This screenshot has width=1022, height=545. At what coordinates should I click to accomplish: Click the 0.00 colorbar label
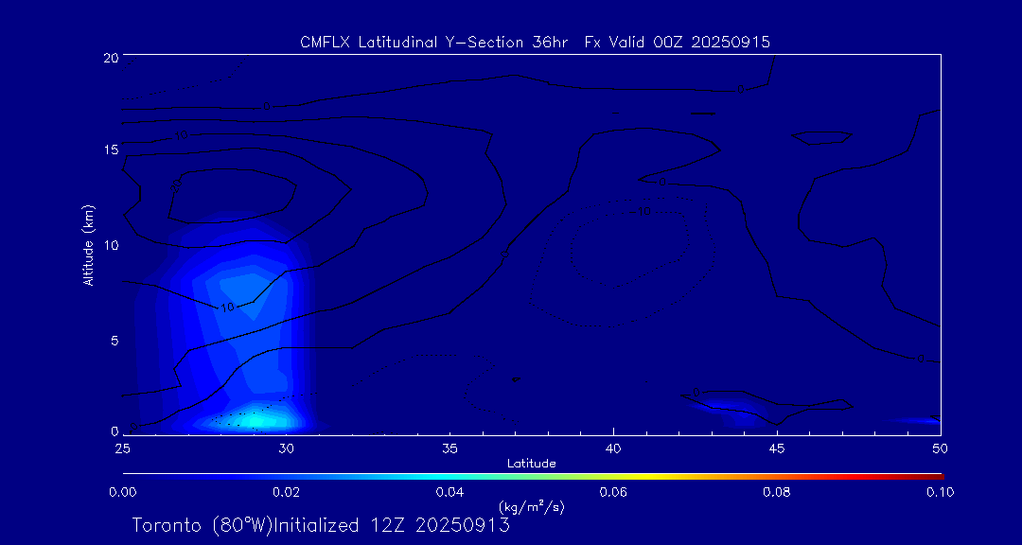(122, 492)
